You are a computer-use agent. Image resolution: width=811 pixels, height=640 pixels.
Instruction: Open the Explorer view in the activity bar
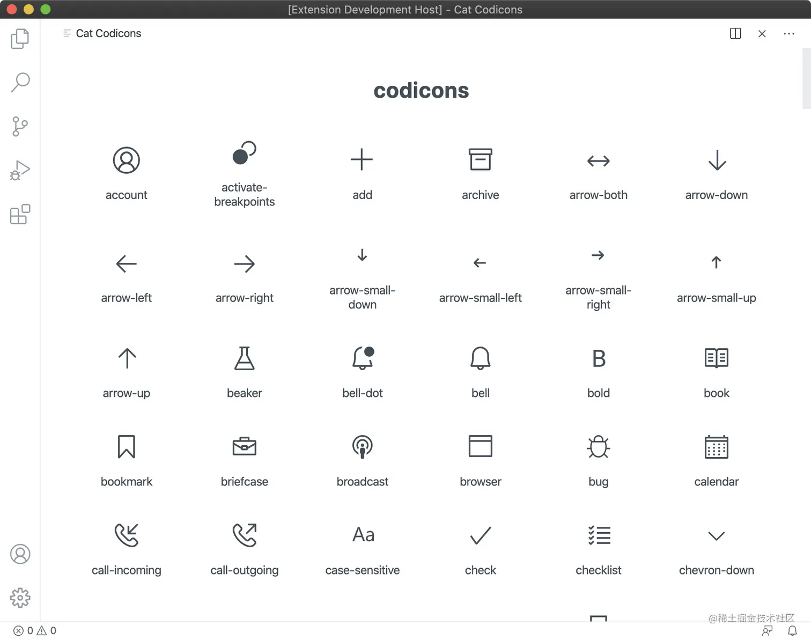click(20, 39)
